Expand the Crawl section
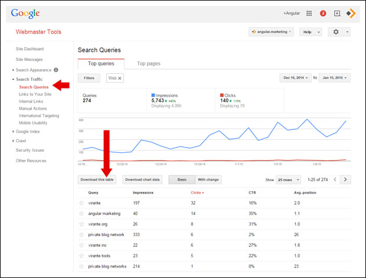 pyautogui.click(x=14, y=140)
